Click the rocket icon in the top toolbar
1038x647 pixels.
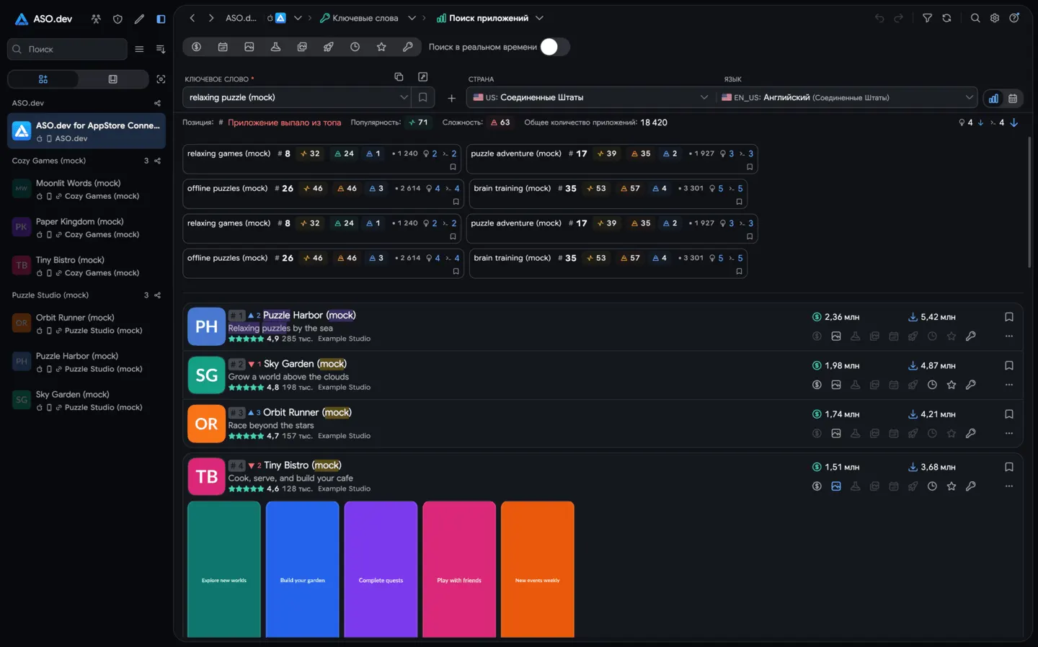[x=328, y=47]
